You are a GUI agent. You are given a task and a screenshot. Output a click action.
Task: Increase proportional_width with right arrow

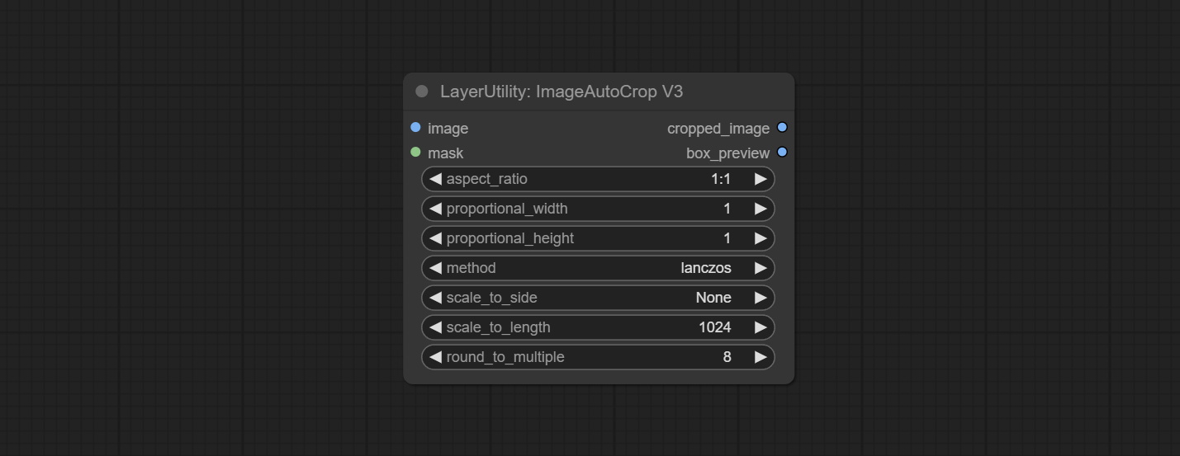[761, 209]
